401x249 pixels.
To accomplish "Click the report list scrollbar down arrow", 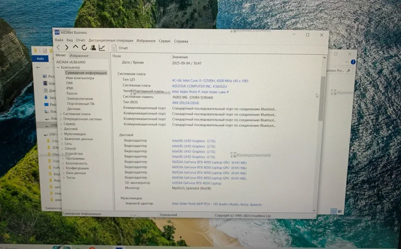I will (314, 210).
